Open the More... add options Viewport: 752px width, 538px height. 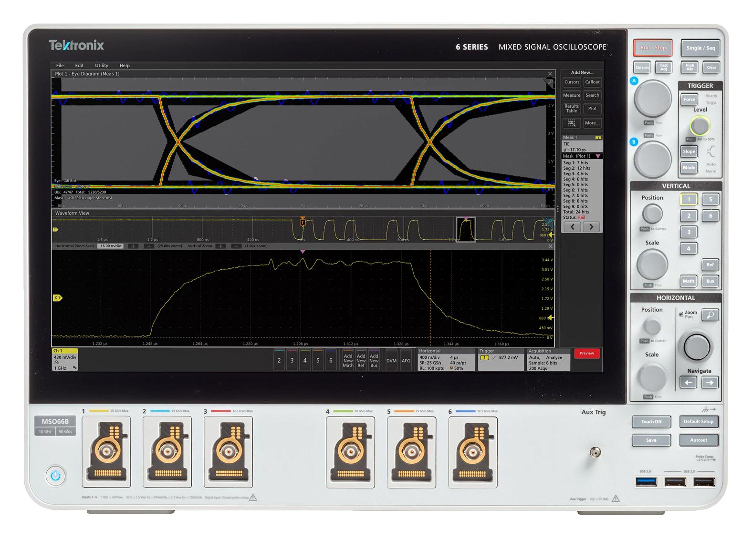592,123
